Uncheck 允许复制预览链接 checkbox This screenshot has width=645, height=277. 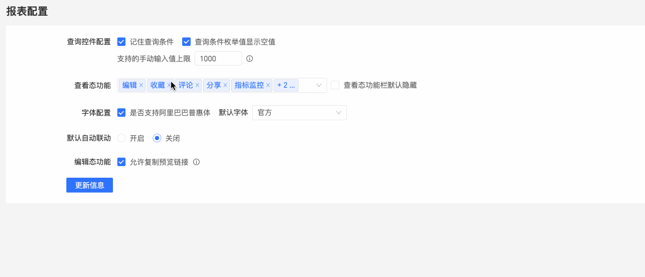122,162
